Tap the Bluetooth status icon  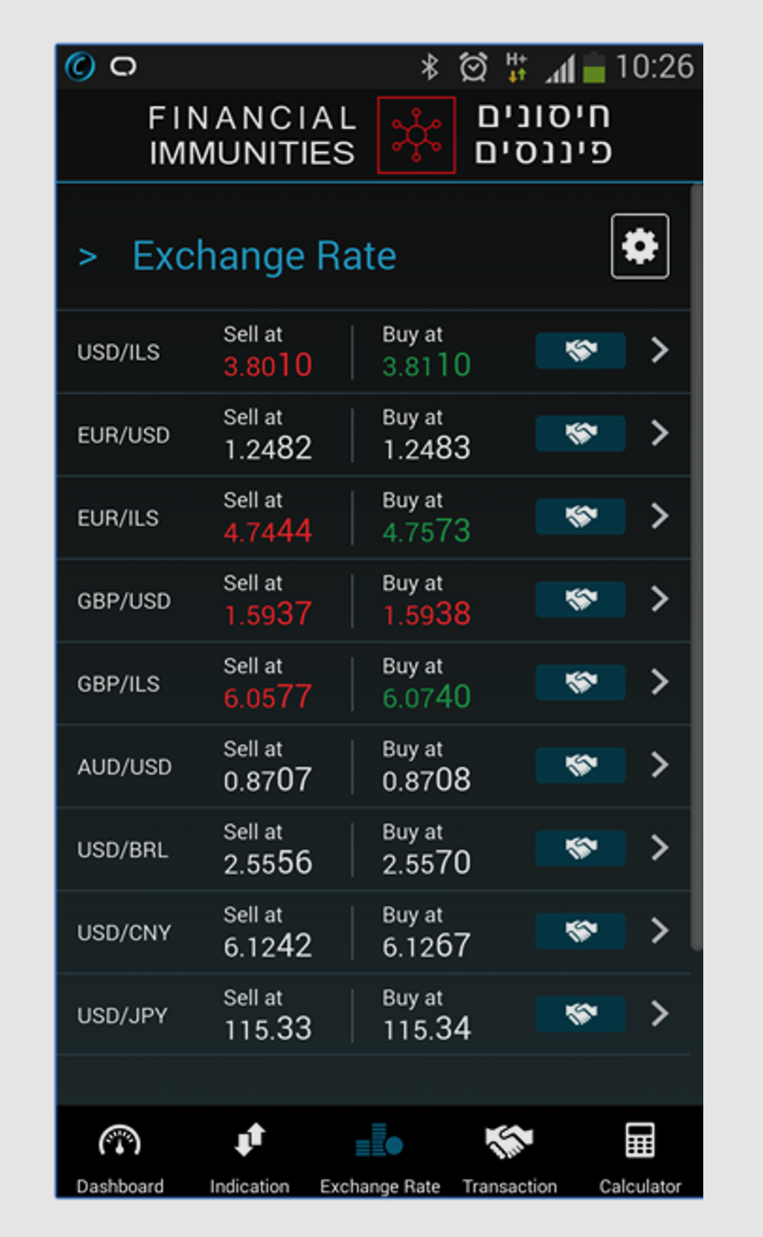pos(429,67)
